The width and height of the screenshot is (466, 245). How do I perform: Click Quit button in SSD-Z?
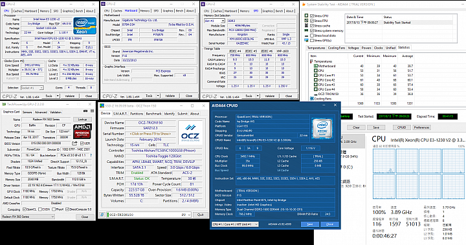pos(200,215)
